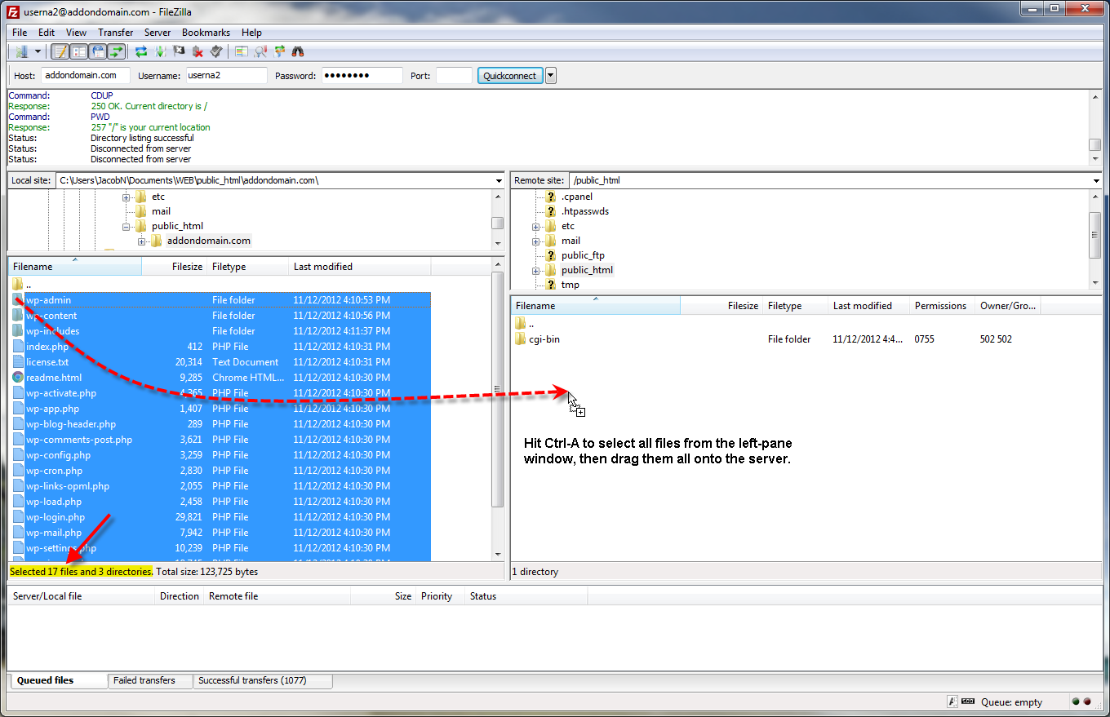Click the index.php file icon

pos(18,347)
